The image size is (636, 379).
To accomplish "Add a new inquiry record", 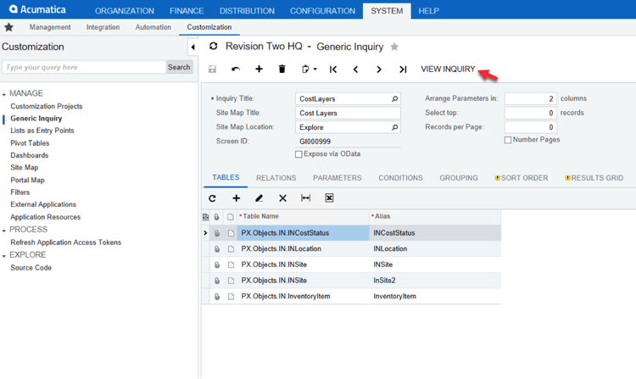I will coord(259,69).
